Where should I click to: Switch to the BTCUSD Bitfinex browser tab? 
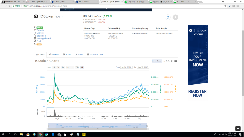tap(13, 2)
